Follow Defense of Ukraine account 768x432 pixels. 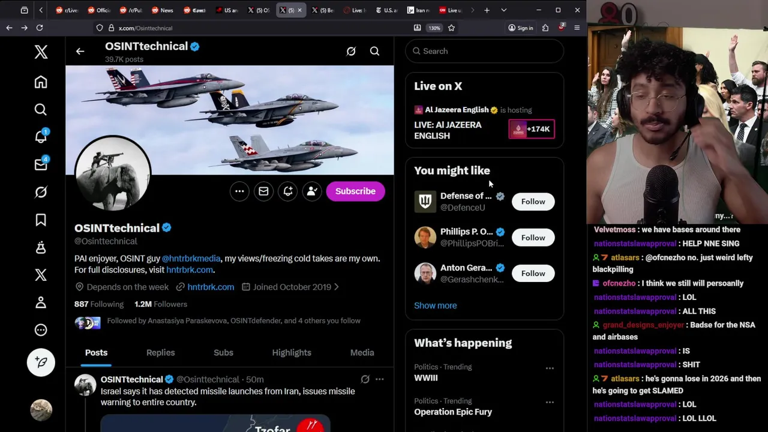tap(533, 202)
